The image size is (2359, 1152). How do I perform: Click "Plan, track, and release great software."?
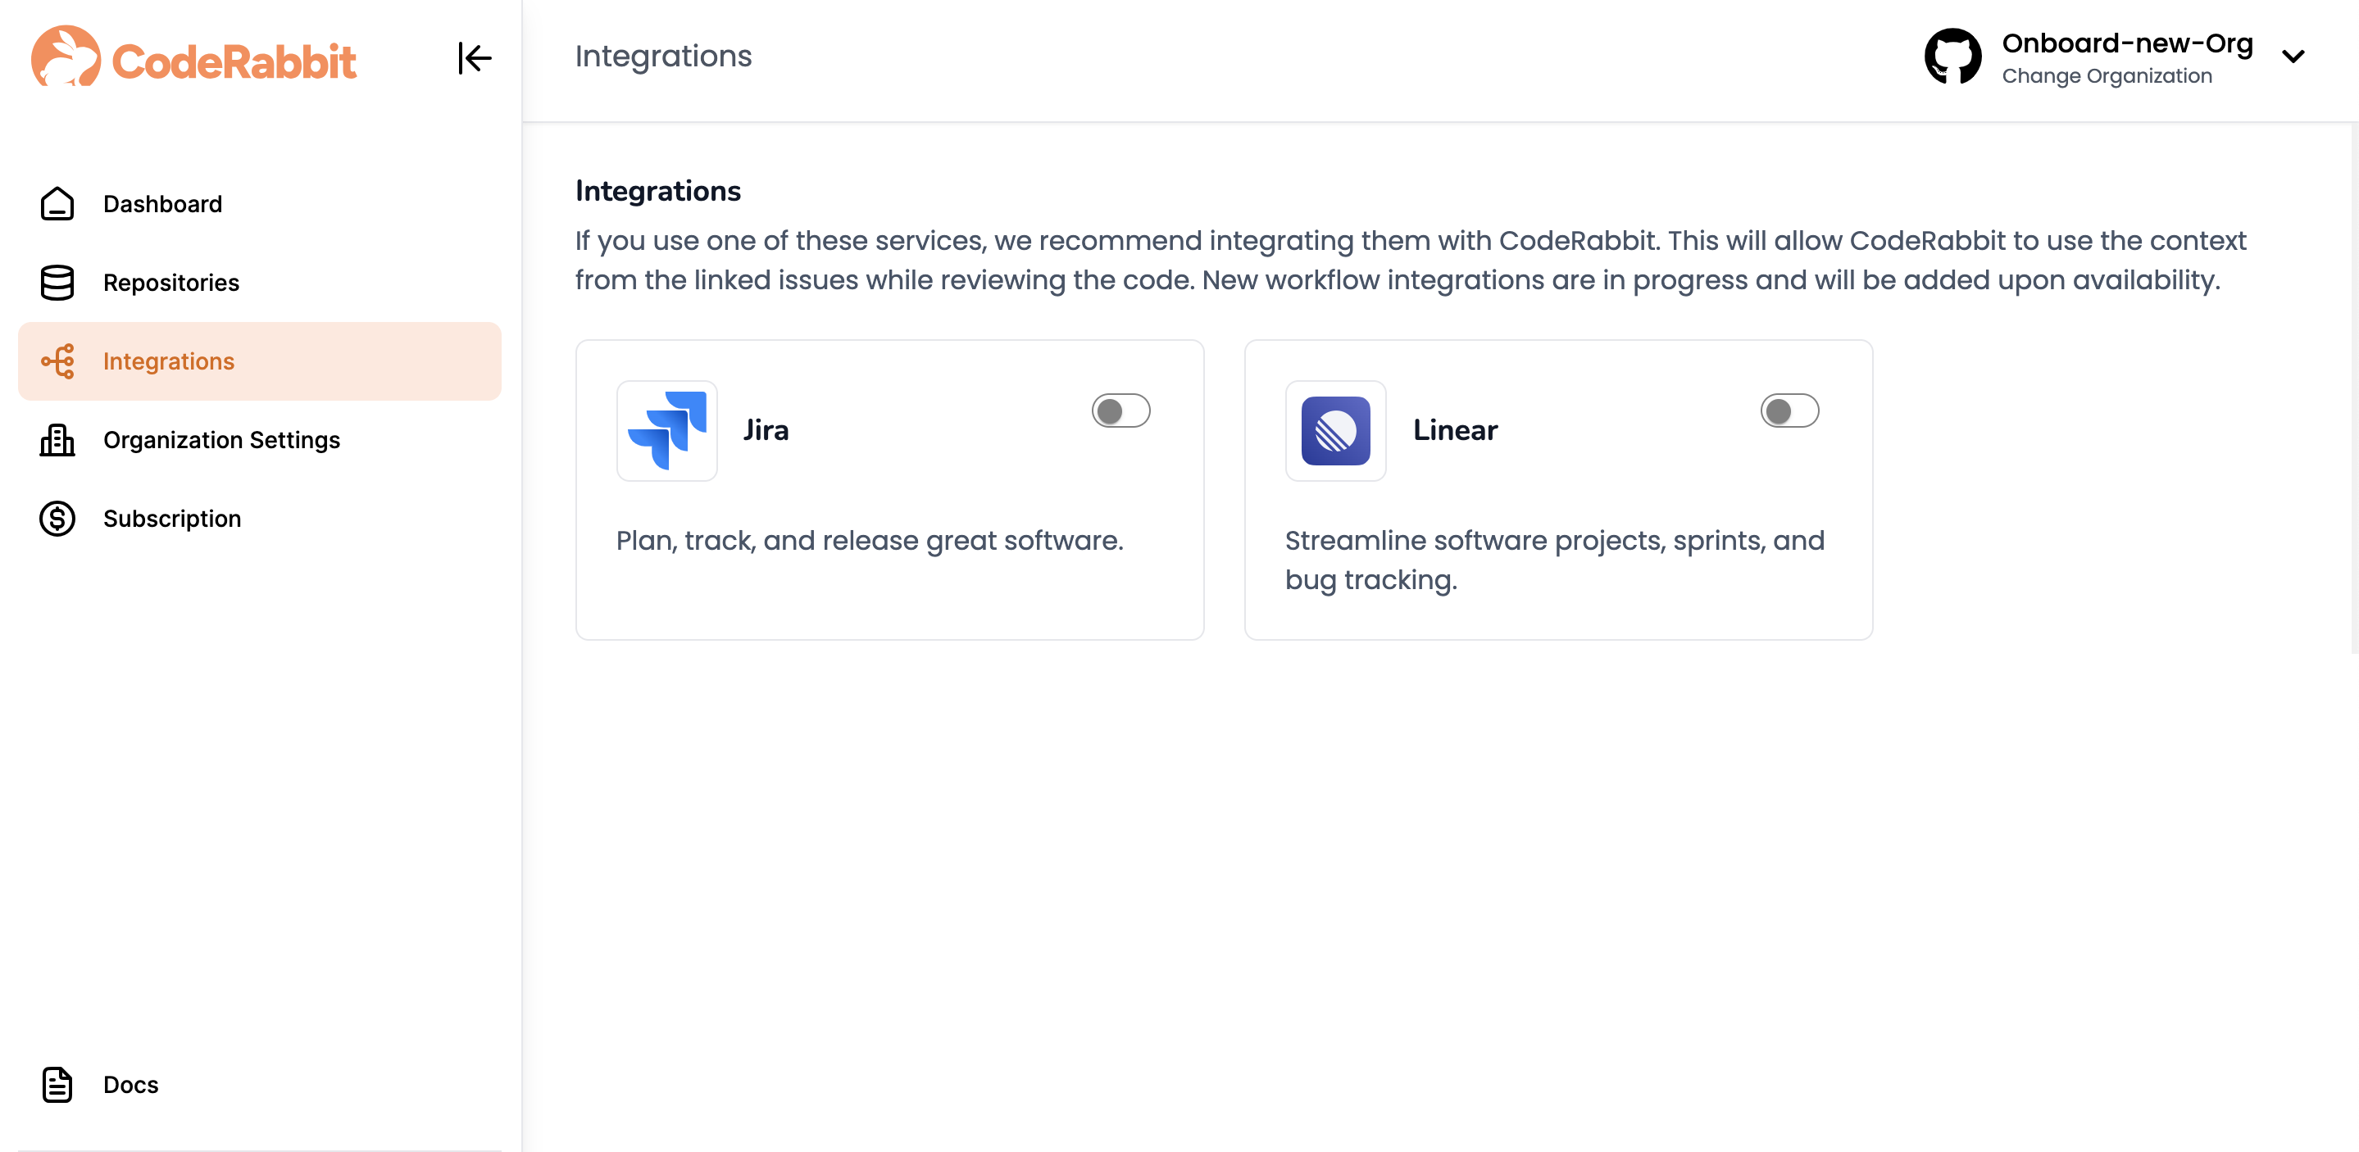(x=869, y=540)
